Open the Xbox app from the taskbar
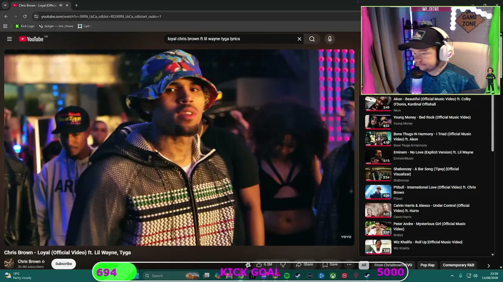Screen dimensions: 503x282 [x=333, y=276]
